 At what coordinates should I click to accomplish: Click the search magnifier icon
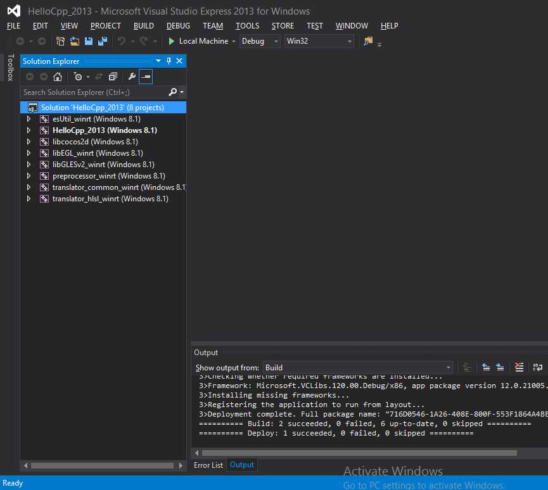[x=173, y=92]
